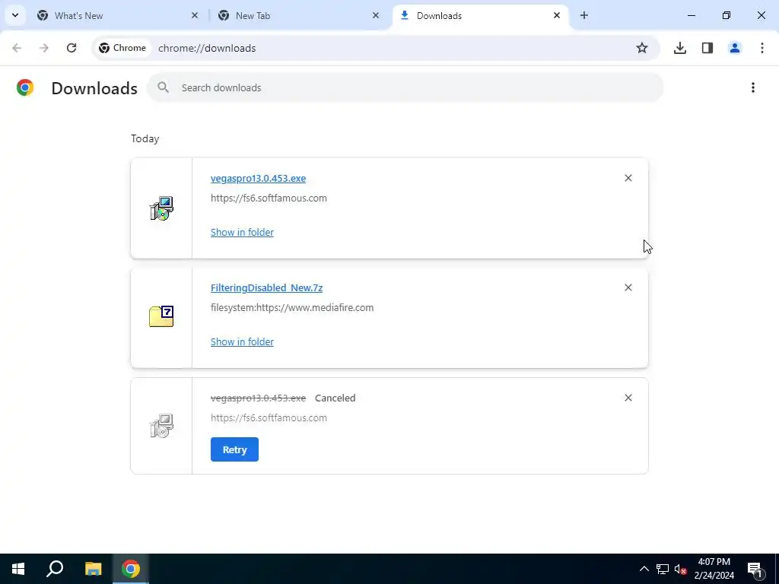
Task: Open the Windows Start menu
Action: pos(18,569)
